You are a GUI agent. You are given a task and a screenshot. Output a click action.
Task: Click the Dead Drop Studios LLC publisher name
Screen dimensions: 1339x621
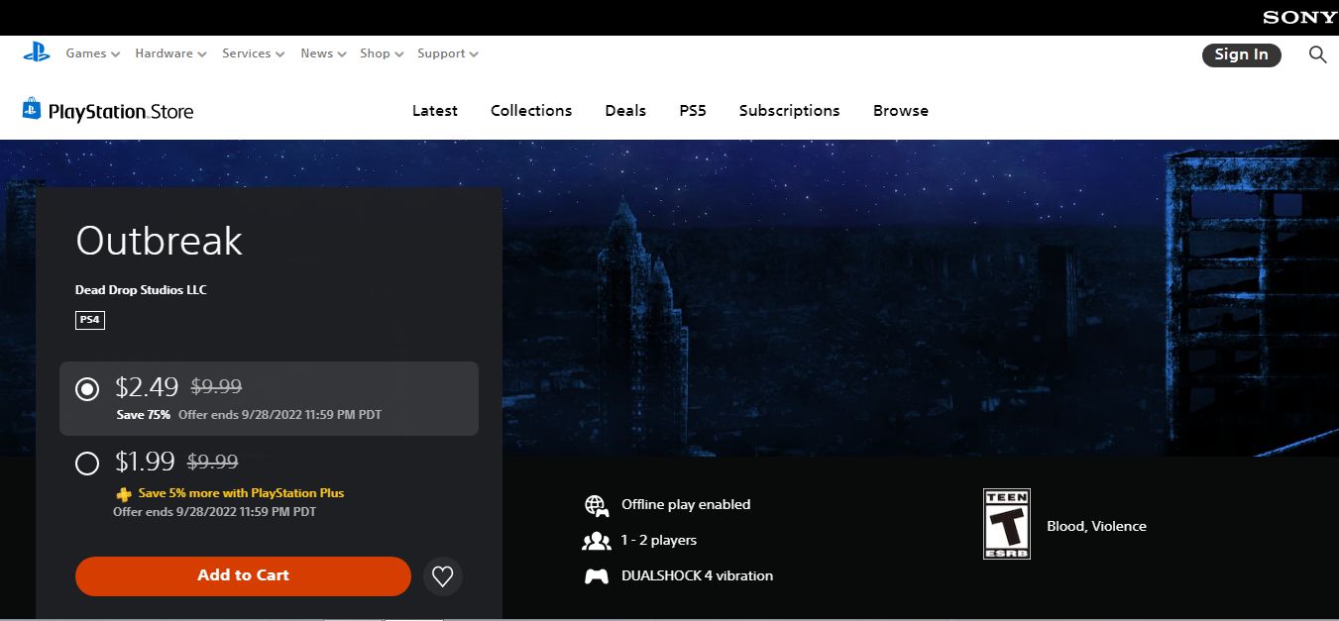pyautogui.click(x=141, y=290)
